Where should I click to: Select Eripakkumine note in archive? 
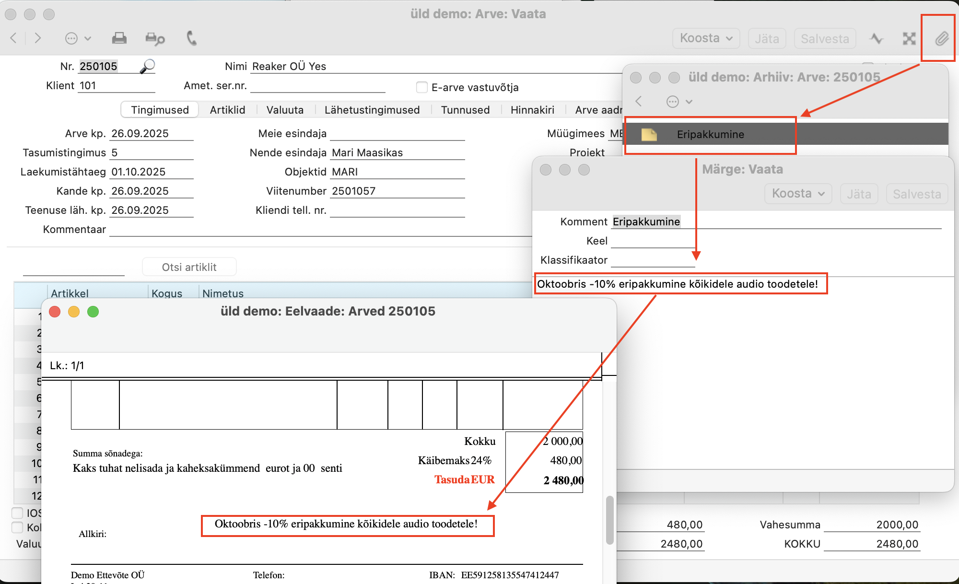coord(710,135)
